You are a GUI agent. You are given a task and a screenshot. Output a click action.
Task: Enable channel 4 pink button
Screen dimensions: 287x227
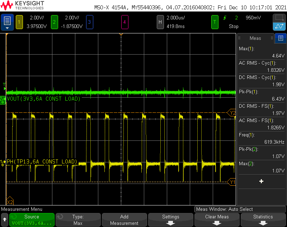coord(124,22)
